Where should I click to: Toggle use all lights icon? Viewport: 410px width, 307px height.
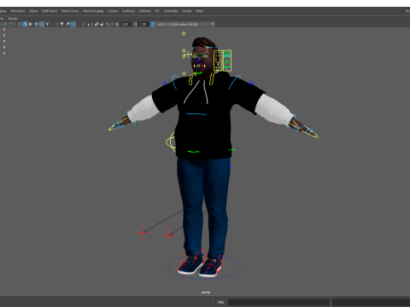point(48,24)
